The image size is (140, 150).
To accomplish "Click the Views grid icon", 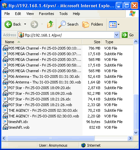I will (x=113, y=24).
